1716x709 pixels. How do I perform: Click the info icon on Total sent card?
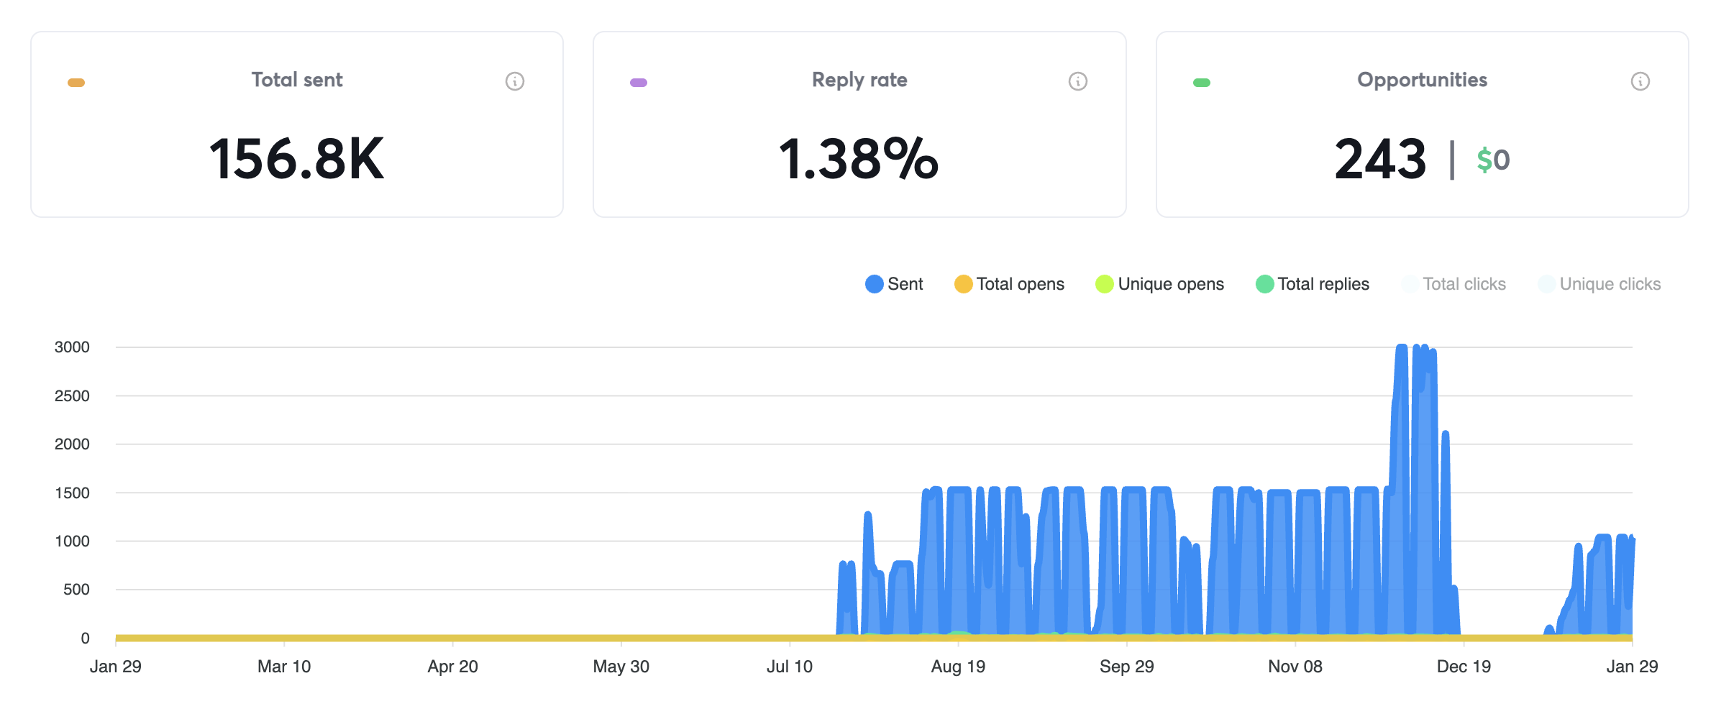(514, 81)
